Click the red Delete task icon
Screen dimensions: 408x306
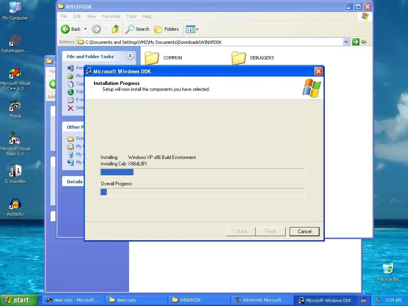click(x=71, y=108)
